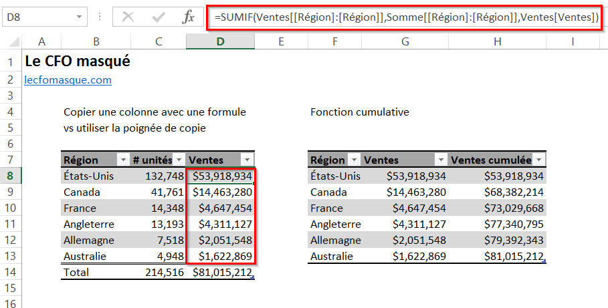Screen dimensions: 608x308
Task: Select column H header
Action: tap(497, 41)
